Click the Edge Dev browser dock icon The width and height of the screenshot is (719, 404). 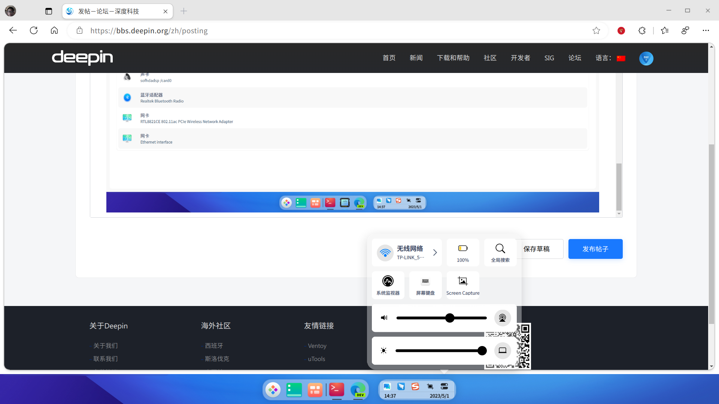pyautogui.click(x=358, y=390)
